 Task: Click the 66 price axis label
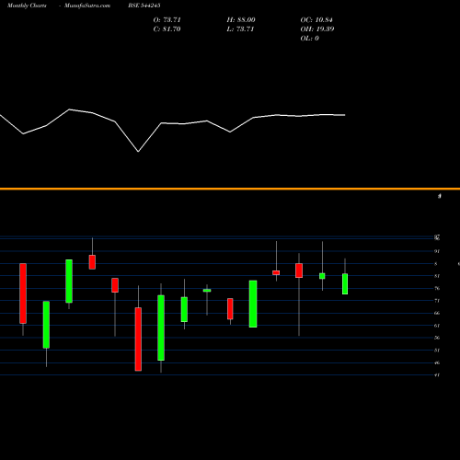point(437,313)
